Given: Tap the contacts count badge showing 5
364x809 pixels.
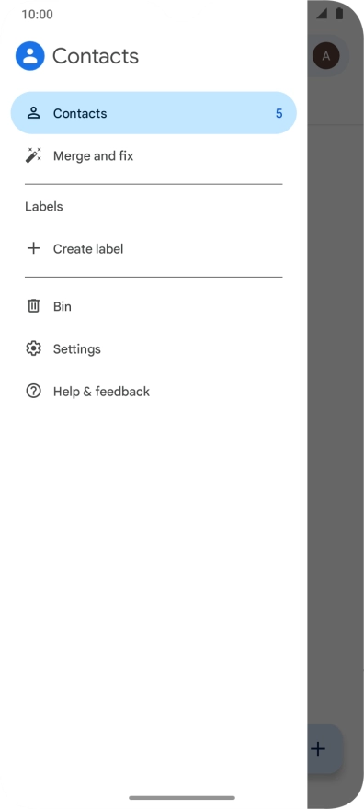Looking at the screenshot, I should [279, 113].
